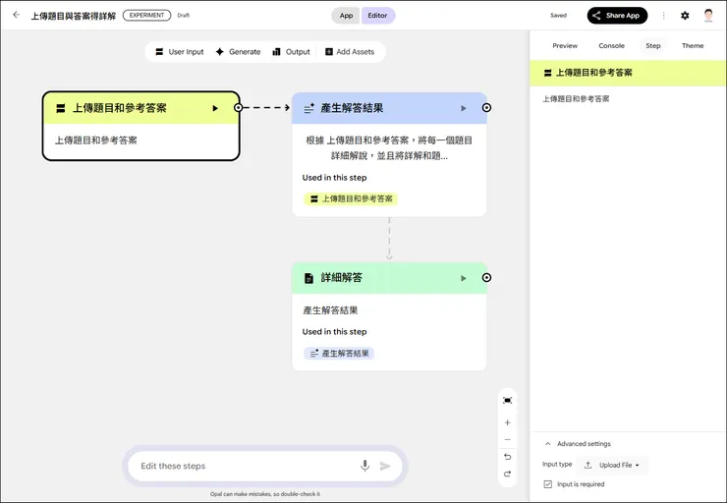The width and height of the screenshot is (727, 503).
Task: Click output connector of 上傳題目和參考答案 node
Action: click(239, 107)
